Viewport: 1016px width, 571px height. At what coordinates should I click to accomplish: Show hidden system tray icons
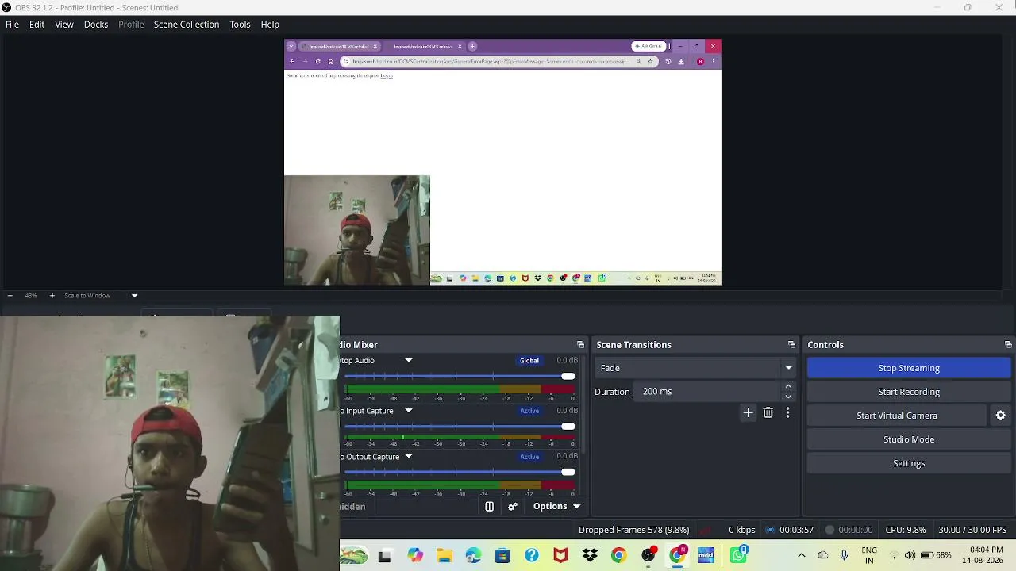pos(801,555)
